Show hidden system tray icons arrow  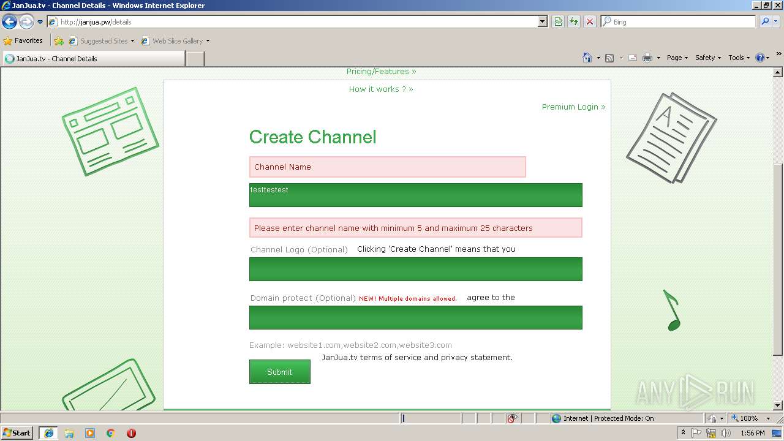(683, 433)
